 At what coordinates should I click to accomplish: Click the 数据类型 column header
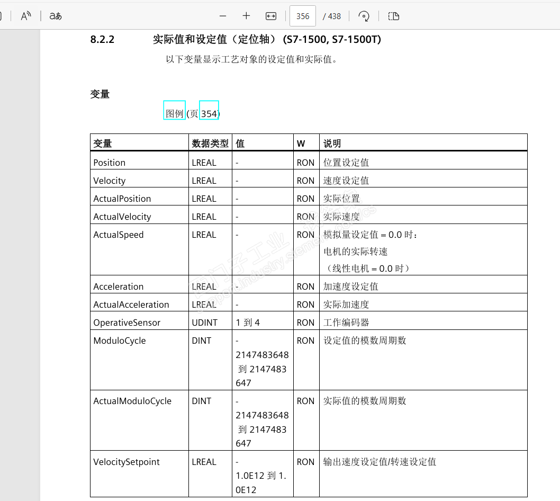point(210,144)
